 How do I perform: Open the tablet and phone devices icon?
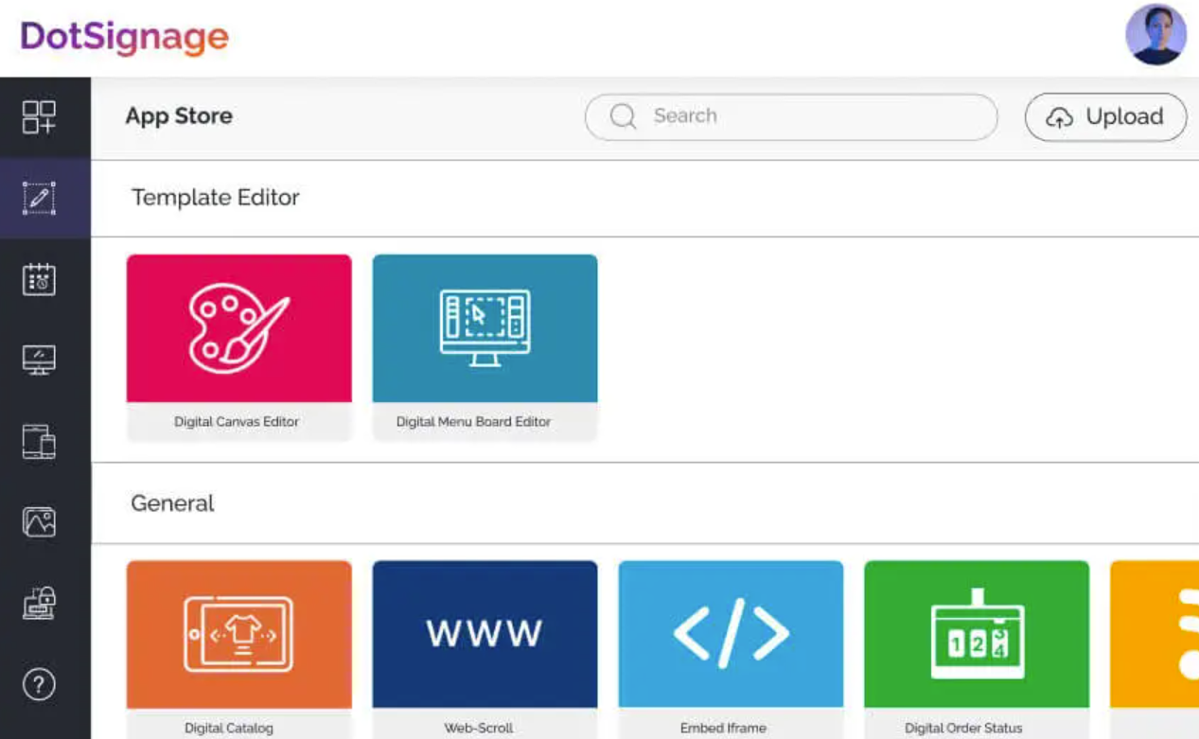click(x=39, y=441)
